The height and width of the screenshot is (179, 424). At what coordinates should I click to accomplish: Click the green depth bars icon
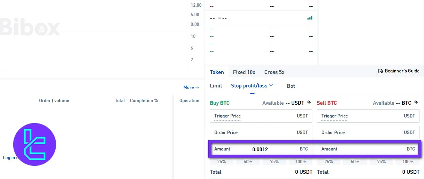(x=310, y=18)
